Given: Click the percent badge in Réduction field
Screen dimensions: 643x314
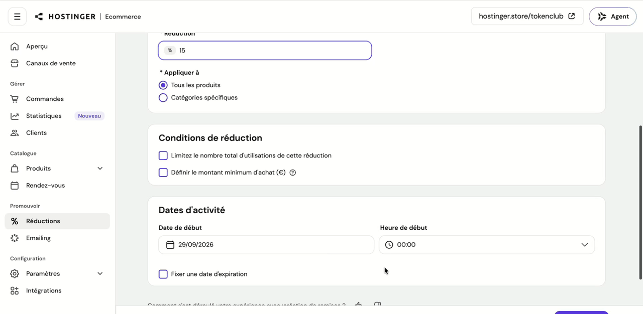Looking at the screenshot, I should pos(170,51).
